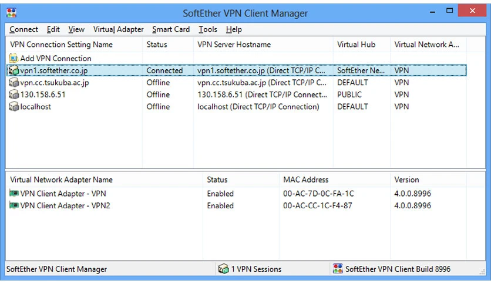Click Offline status in vpn.cc.tsukuba.ac.jp row
Viewport: 491px width, 284px height.
pyautogui.click(x=158, y=83)
